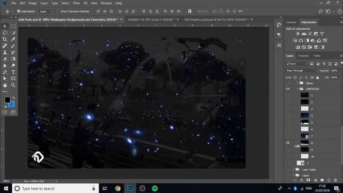
Task: Show layer 1 in PARTICLES group
Action: pyautogui.click(x=288, y=95)
